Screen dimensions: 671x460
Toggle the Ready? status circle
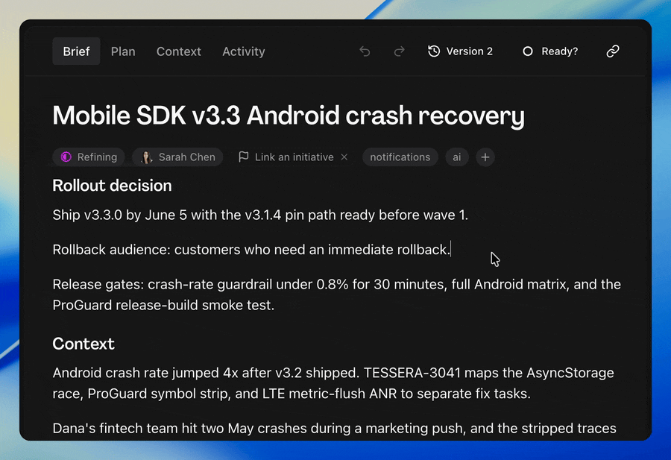coord(528,51)
